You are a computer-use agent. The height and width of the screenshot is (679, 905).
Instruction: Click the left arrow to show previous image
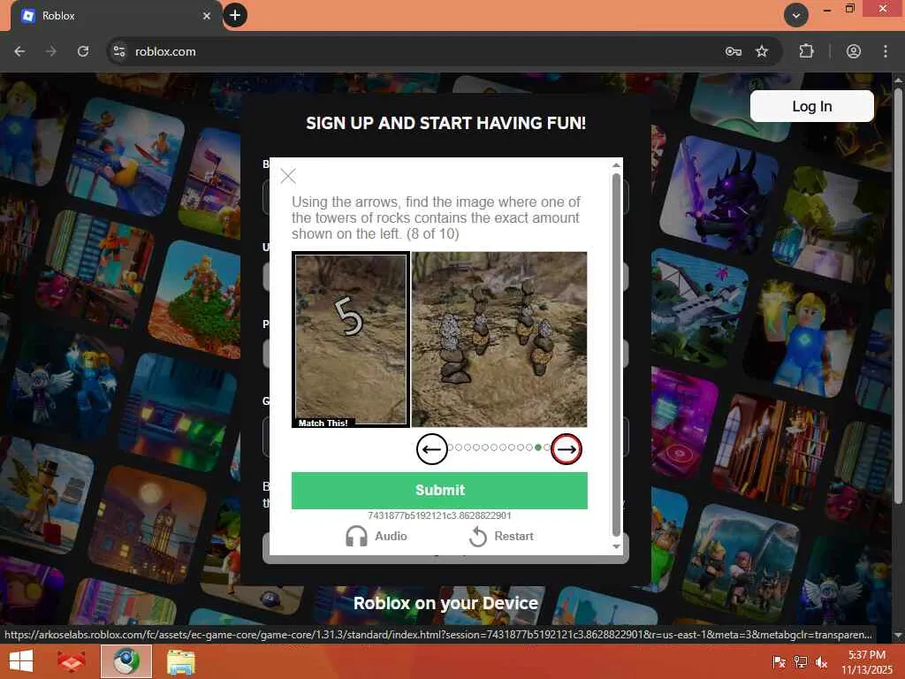[x=431, y=449]
